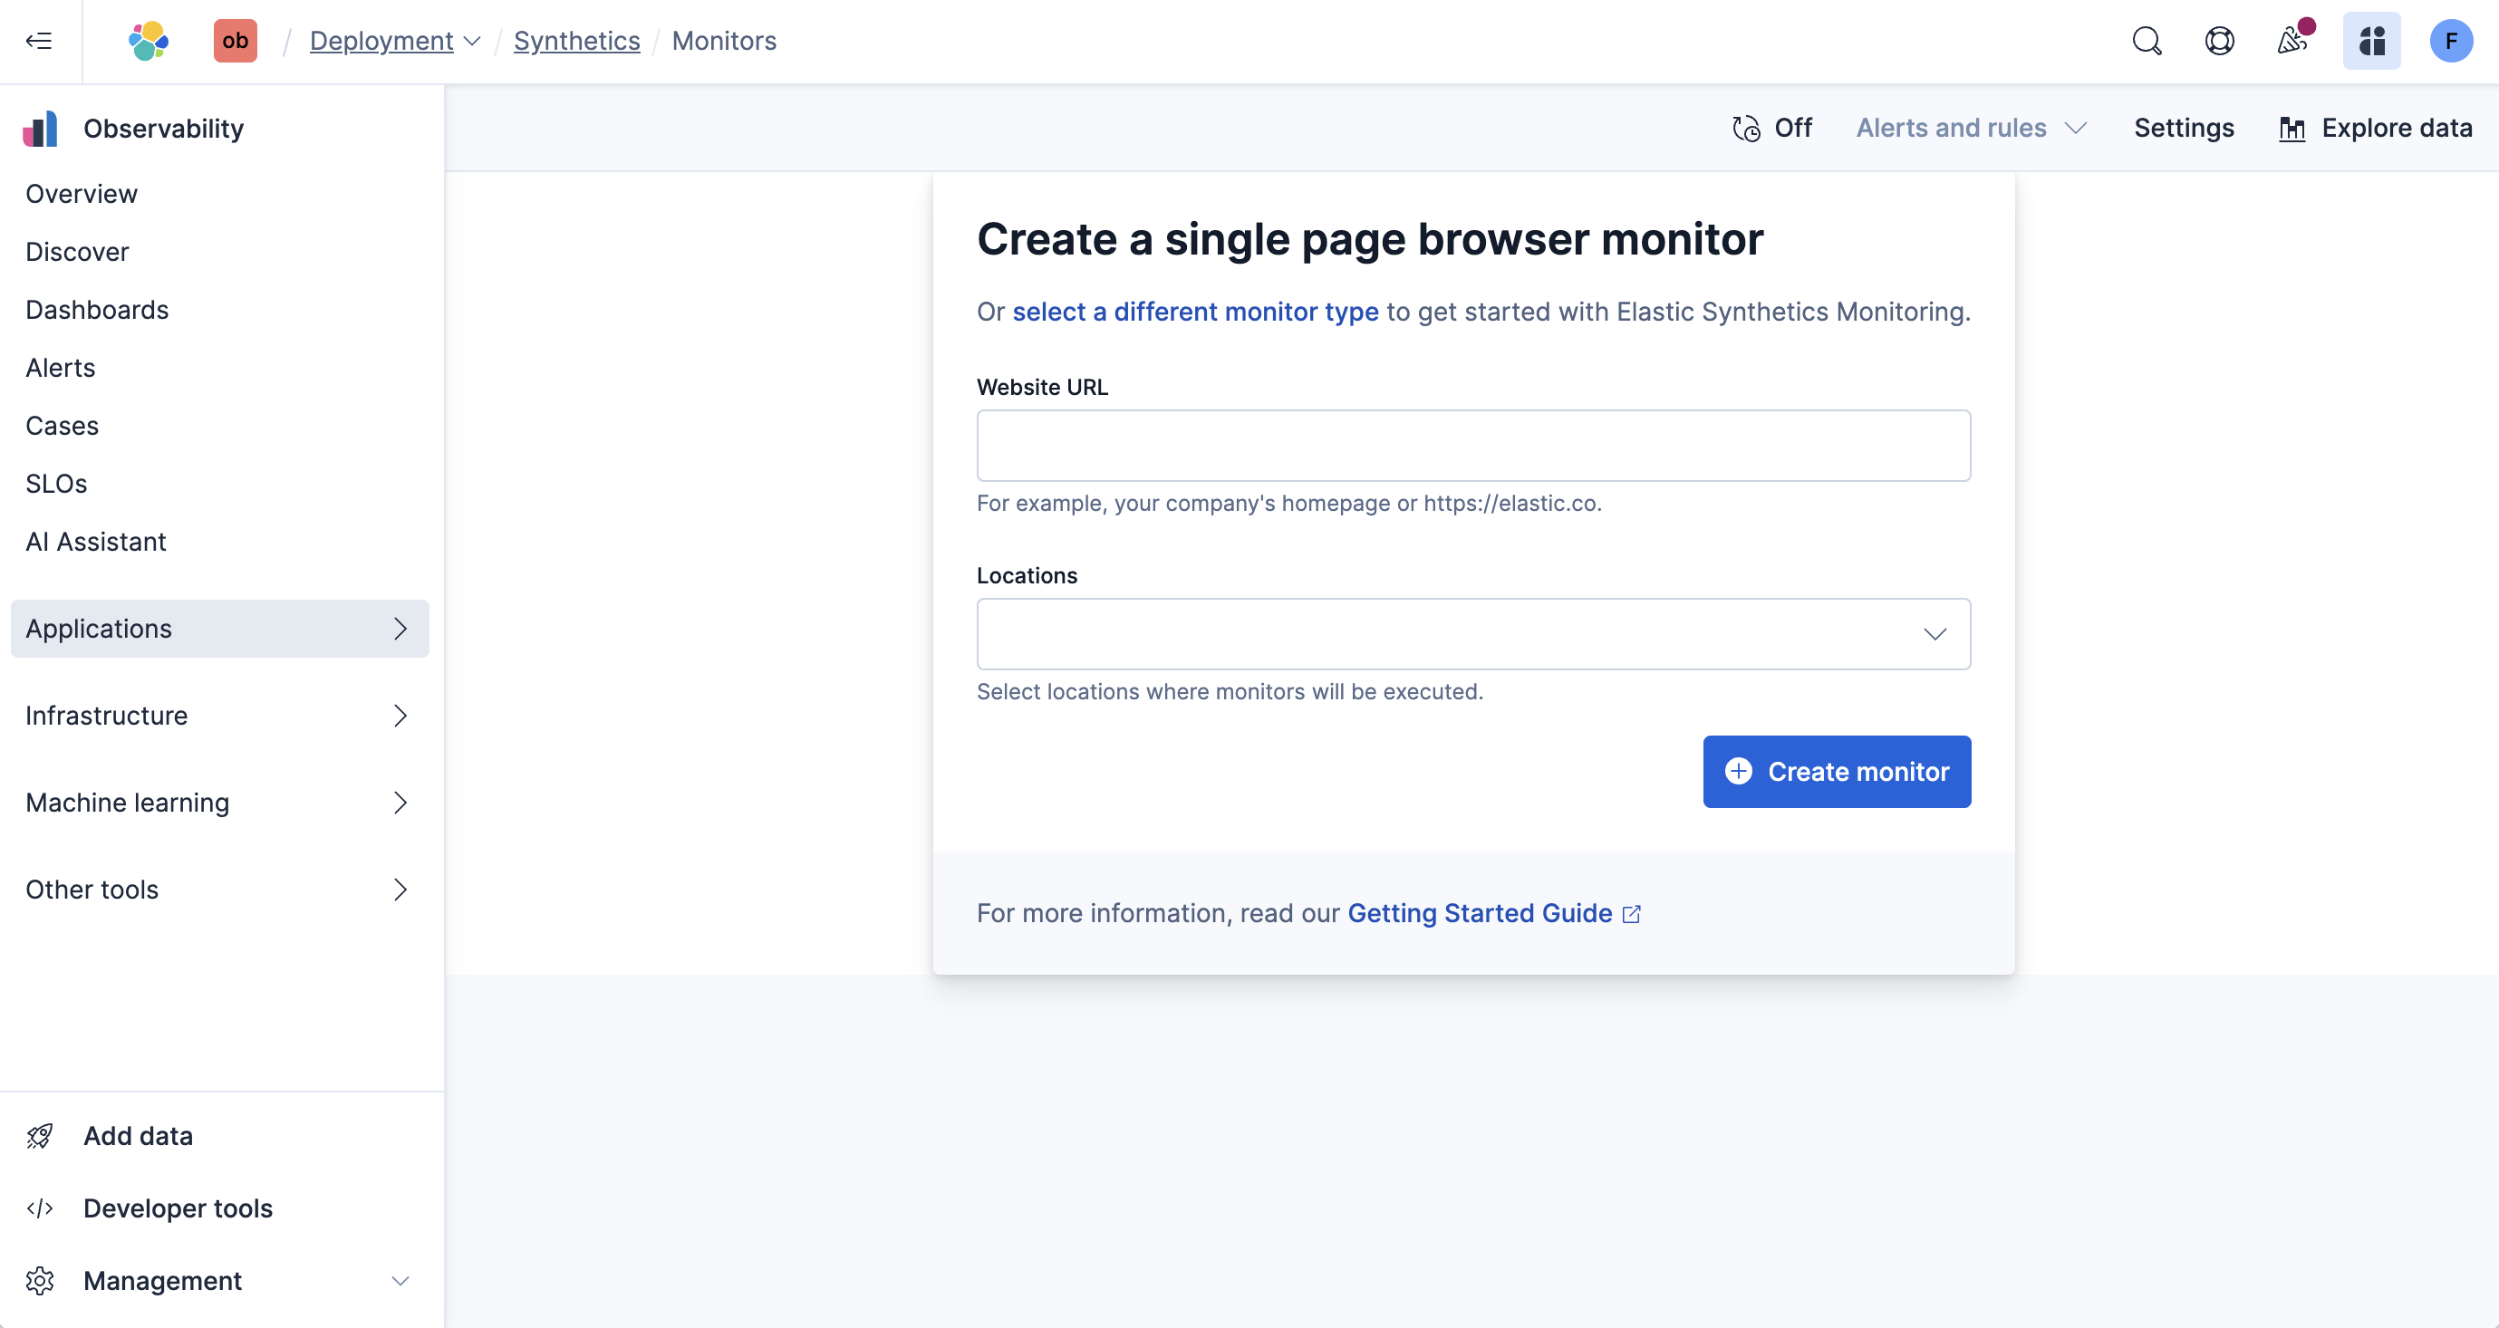Toggle the monitor status Off control

1771,127
